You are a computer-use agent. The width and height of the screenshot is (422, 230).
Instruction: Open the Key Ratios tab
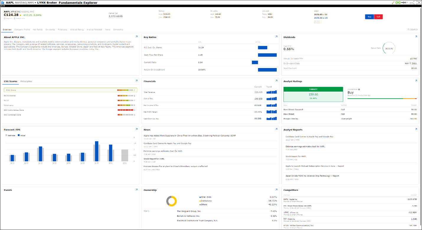coord(38,30)
